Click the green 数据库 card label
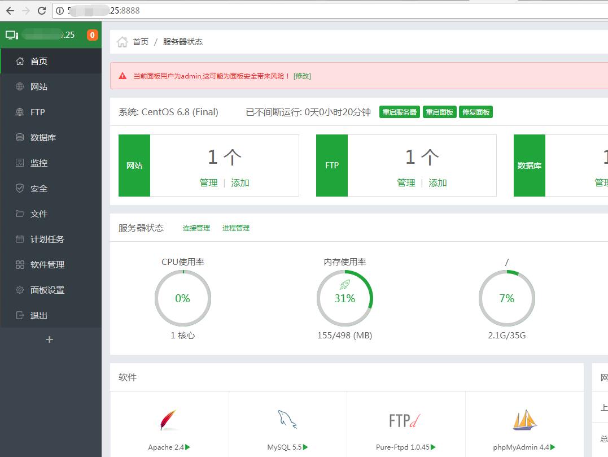The width and height of the screenshot is (608, 457). click(x=530, y=166)
